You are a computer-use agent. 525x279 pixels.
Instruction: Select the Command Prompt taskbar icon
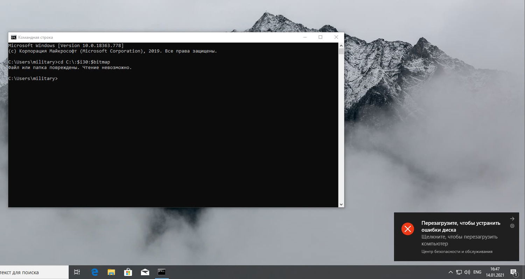[161, 272]
